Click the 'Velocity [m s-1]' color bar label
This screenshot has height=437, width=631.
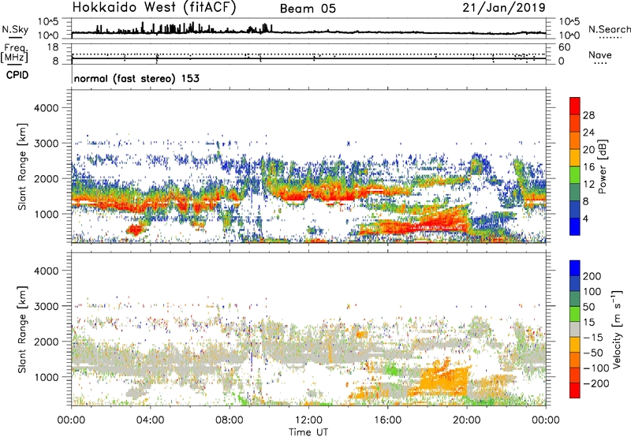coord(616,329)
